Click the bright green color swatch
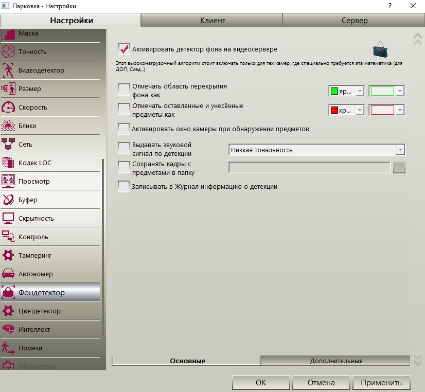The height and width of the screenshot is (392, 425). (334, 91)
